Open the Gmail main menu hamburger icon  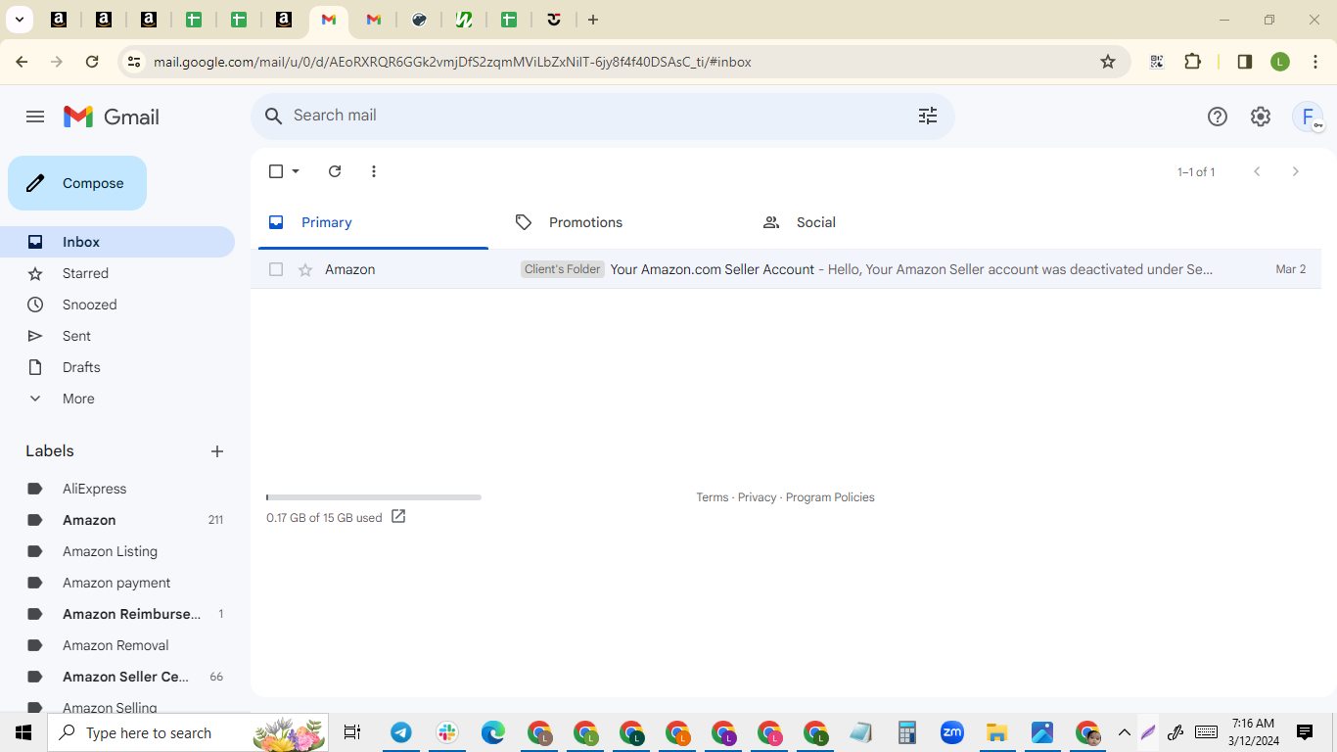pos(35,117)
